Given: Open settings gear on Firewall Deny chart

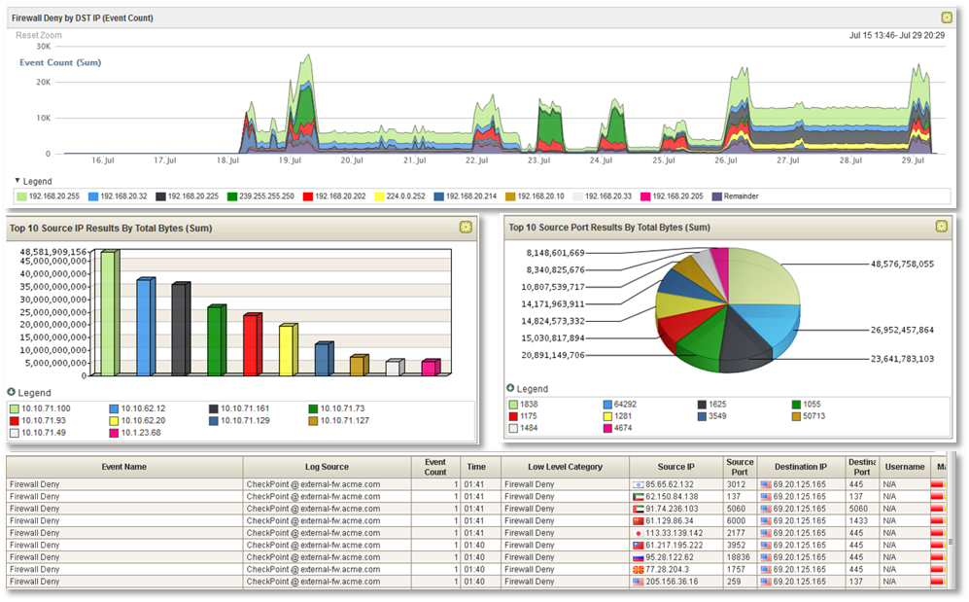Looking at the screenshot, I should [x=946, y=18].
